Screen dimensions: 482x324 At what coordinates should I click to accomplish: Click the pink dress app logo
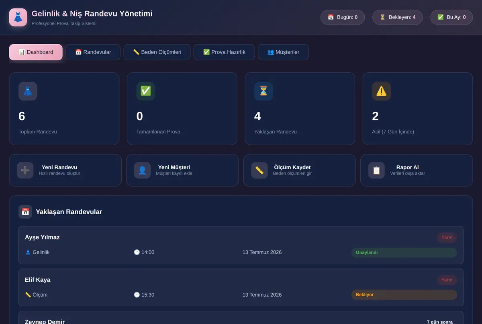coord(18,17)
